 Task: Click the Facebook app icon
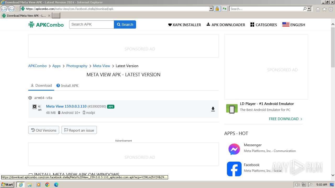click(234, 169)
